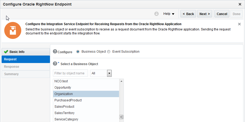Click the Done button
This screenshot has height=122, width=245.
(x=236, y=14)
